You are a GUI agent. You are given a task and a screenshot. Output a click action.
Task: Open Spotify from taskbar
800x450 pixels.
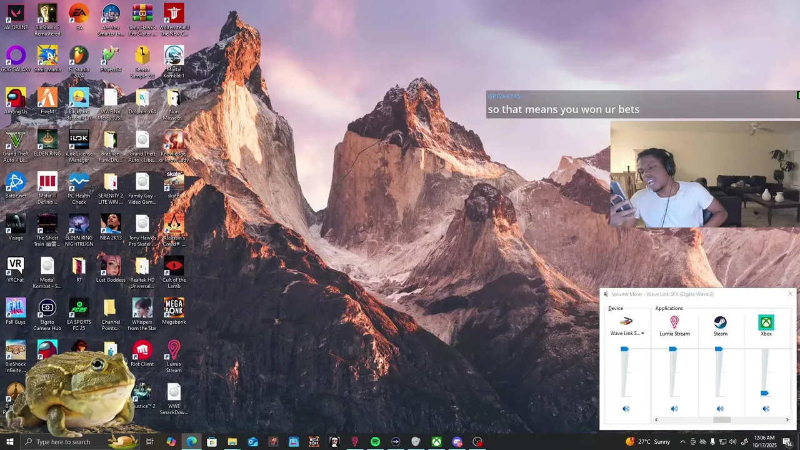375,442
